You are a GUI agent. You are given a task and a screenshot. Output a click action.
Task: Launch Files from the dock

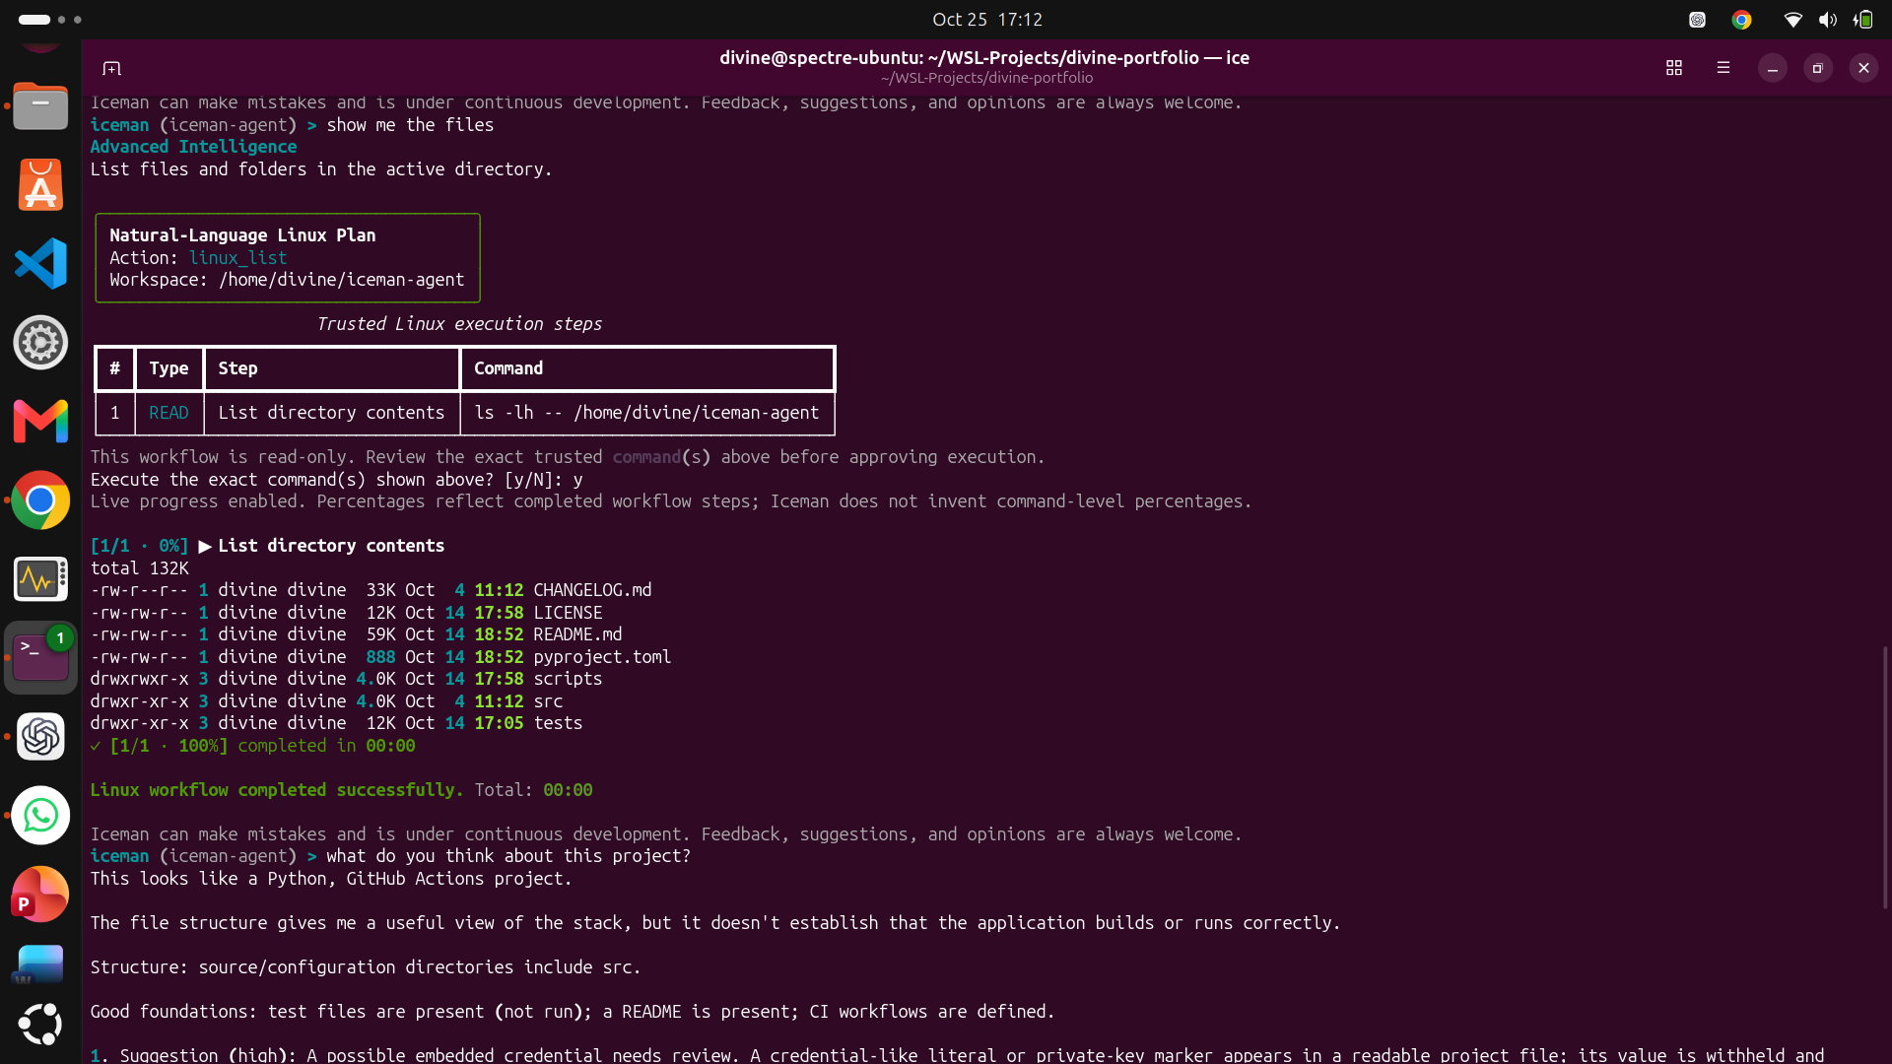pyautogui.click(x=40, y=106)
